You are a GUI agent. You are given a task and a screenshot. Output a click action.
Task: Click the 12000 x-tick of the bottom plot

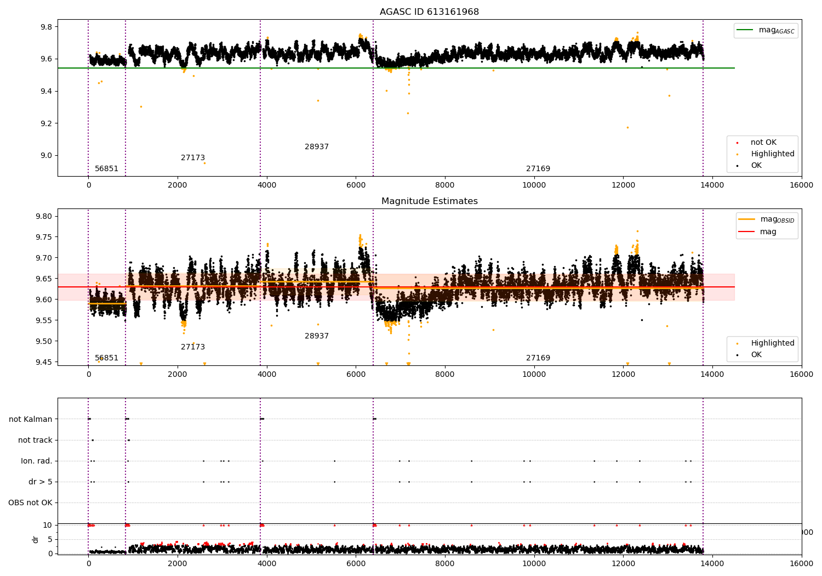click(x=623, y=563)
